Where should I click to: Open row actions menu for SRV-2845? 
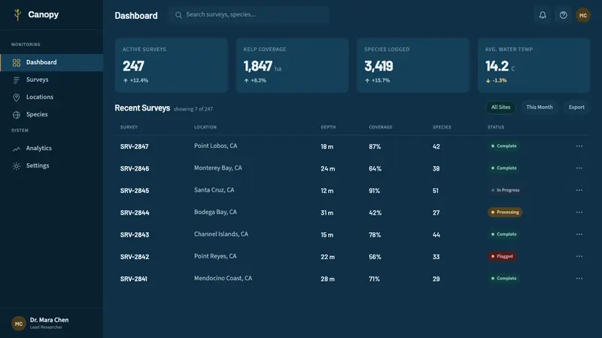coord(579,190)
